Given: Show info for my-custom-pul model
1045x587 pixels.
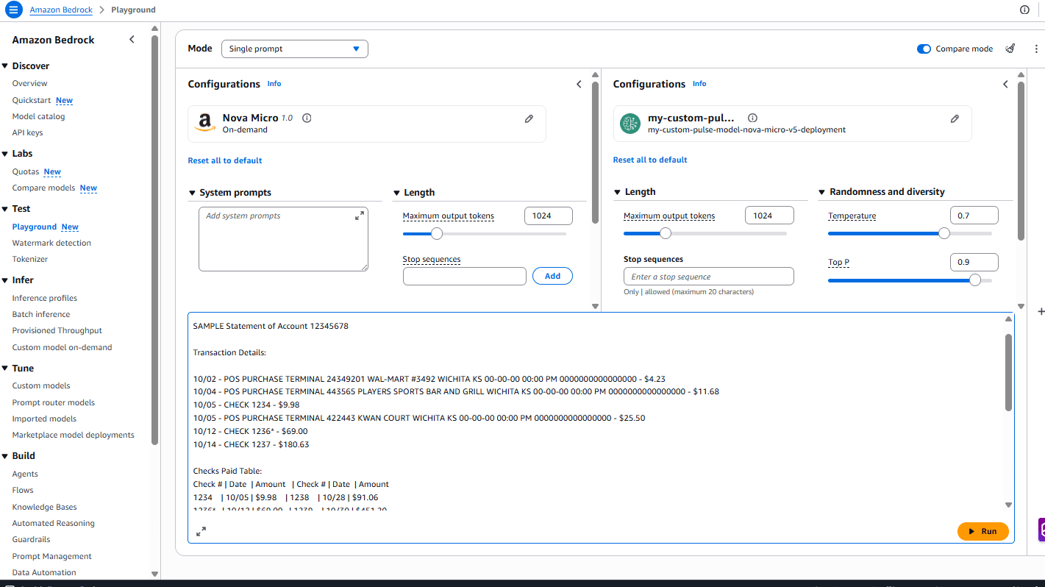Looking at the screenshot, I should click(x=752, y=118).
